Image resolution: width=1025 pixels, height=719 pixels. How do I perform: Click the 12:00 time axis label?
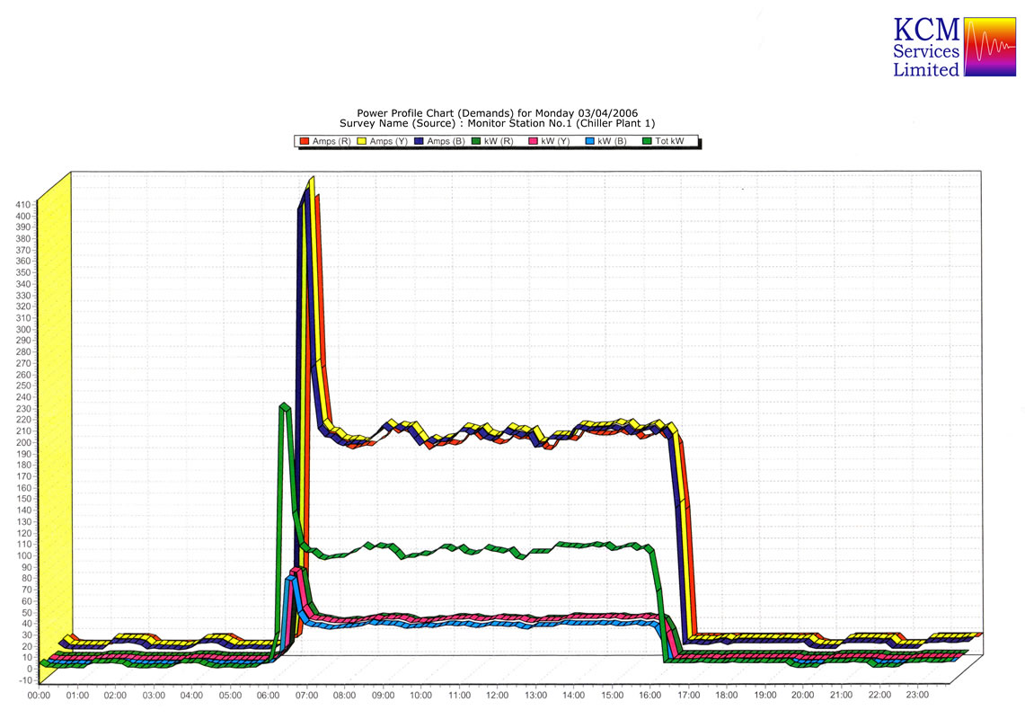[498, 696]
